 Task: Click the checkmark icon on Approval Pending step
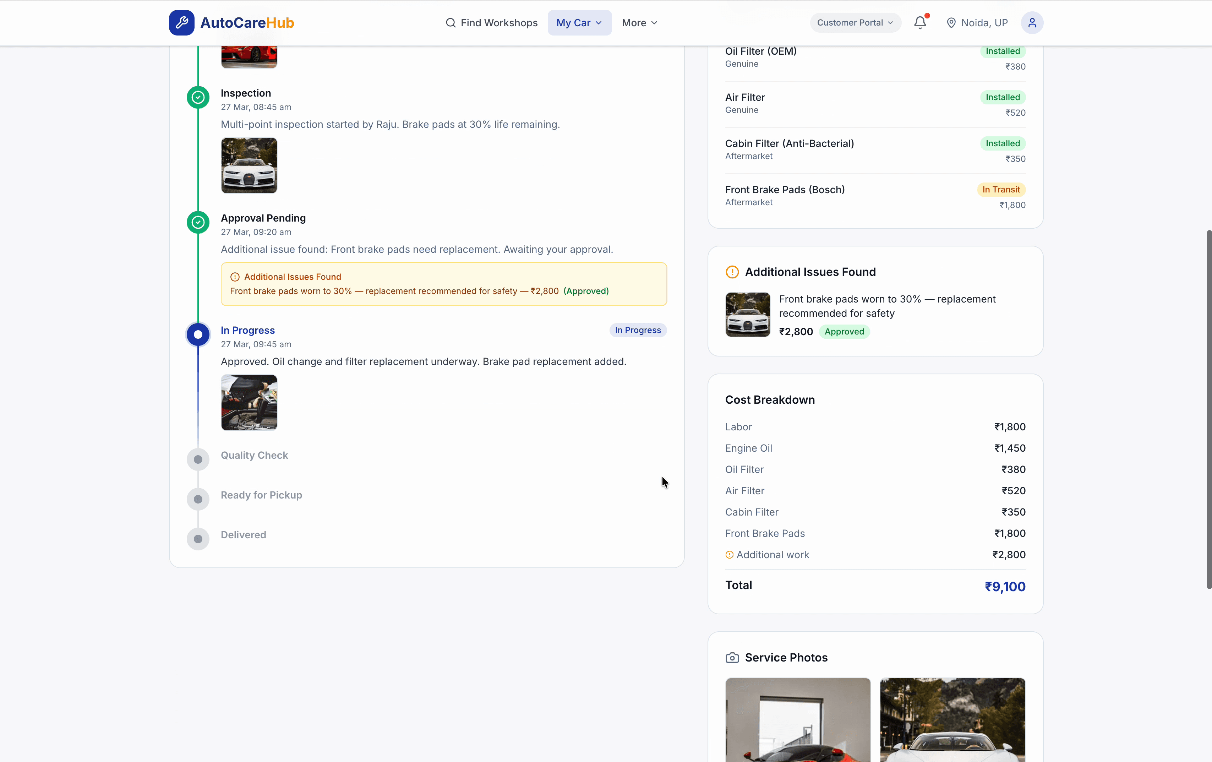[198, 223]
